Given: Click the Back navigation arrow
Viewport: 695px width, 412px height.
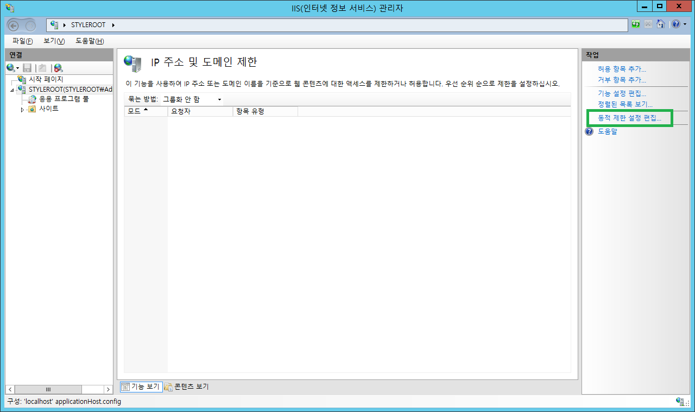Looking at the screenshot, I should [x=14, y=25].
